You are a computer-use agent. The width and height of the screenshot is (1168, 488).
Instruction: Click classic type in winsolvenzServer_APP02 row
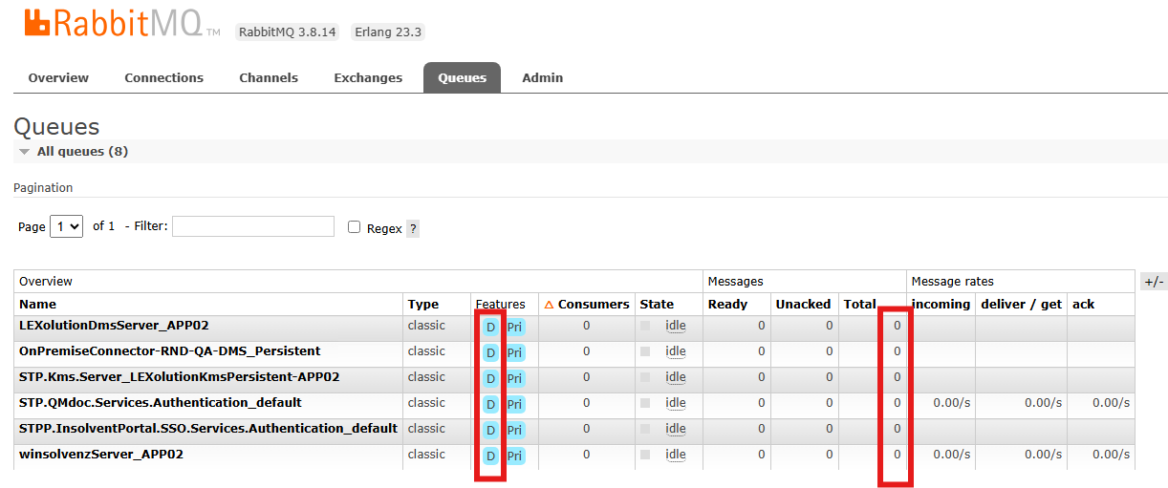426,454
